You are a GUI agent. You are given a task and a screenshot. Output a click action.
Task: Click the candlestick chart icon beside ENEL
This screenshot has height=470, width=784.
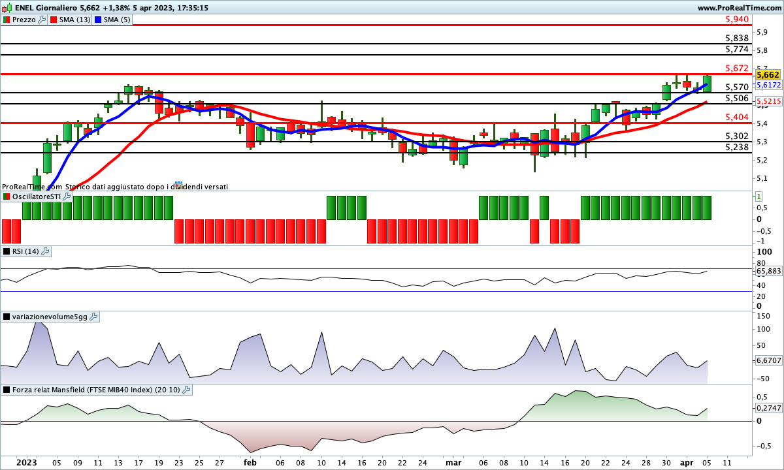point(6,8)
